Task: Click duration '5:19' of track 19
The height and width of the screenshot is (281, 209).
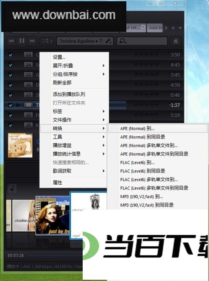Action: click(175, 115)
